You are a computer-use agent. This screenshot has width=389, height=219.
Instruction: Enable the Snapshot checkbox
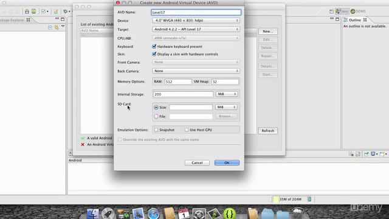pos(156,130)
